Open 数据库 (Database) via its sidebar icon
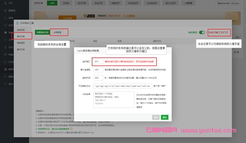Image resolution: width=246 pixels, height=143 pixels. click(4, 11)
